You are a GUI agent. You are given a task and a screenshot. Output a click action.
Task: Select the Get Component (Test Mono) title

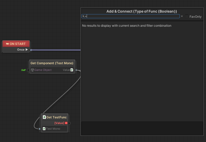(52, 63)
